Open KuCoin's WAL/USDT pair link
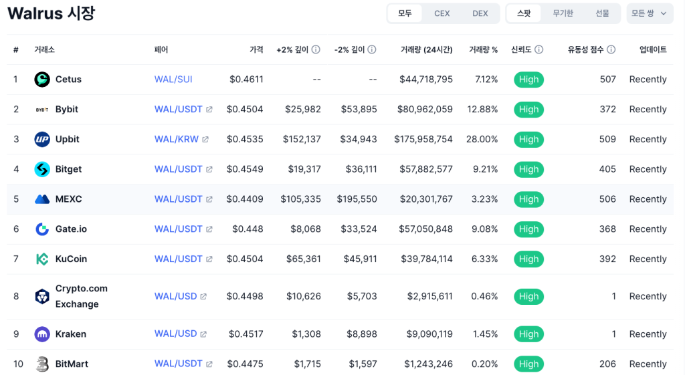The height and width of the screenshot is (375, 685). (x=178, y=259)
